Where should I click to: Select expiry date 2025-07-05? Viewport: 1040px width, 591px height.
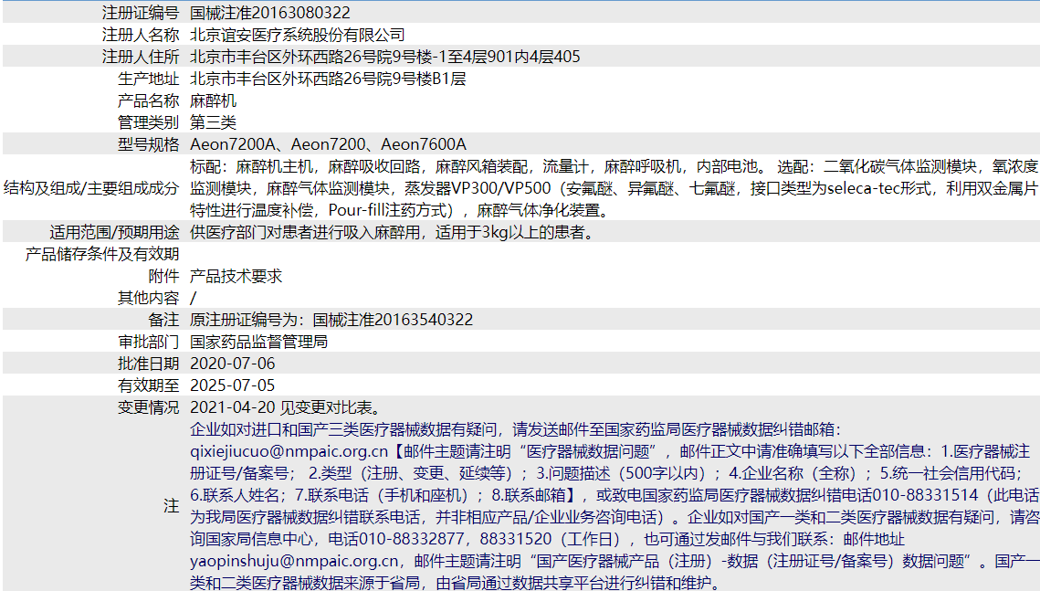click(x=232, y=385)
